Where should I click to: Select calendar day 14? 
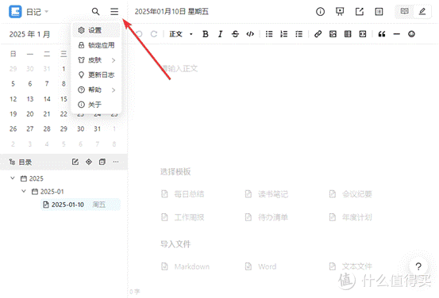[x=47, y=99]
